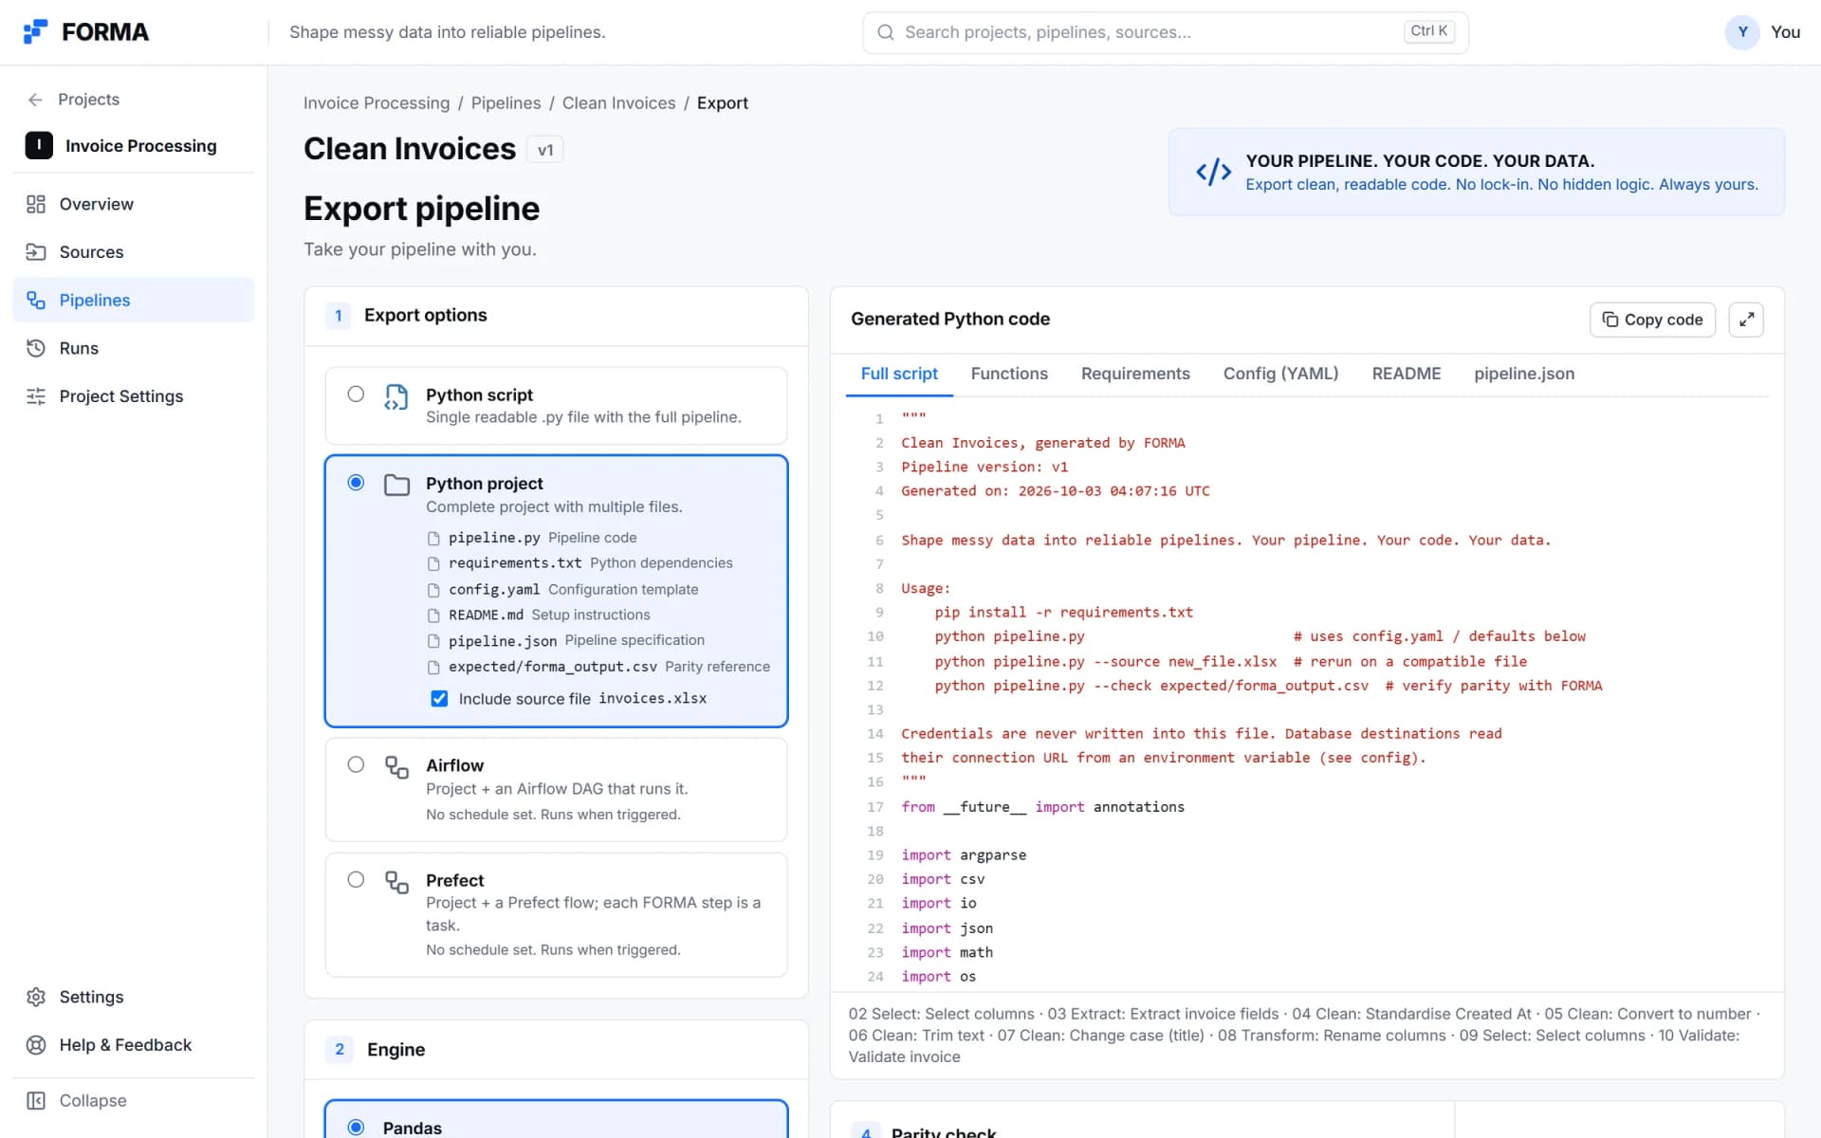
Task: Open Help & Feedback lifebuoy icon
Action: click(x=36, y=1045)
